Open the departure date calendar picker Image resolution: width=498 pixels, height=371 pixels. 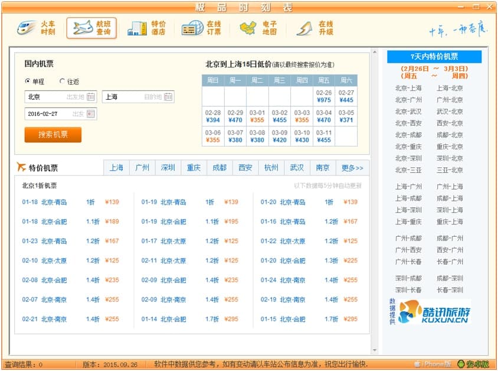(x=91, y=114)
